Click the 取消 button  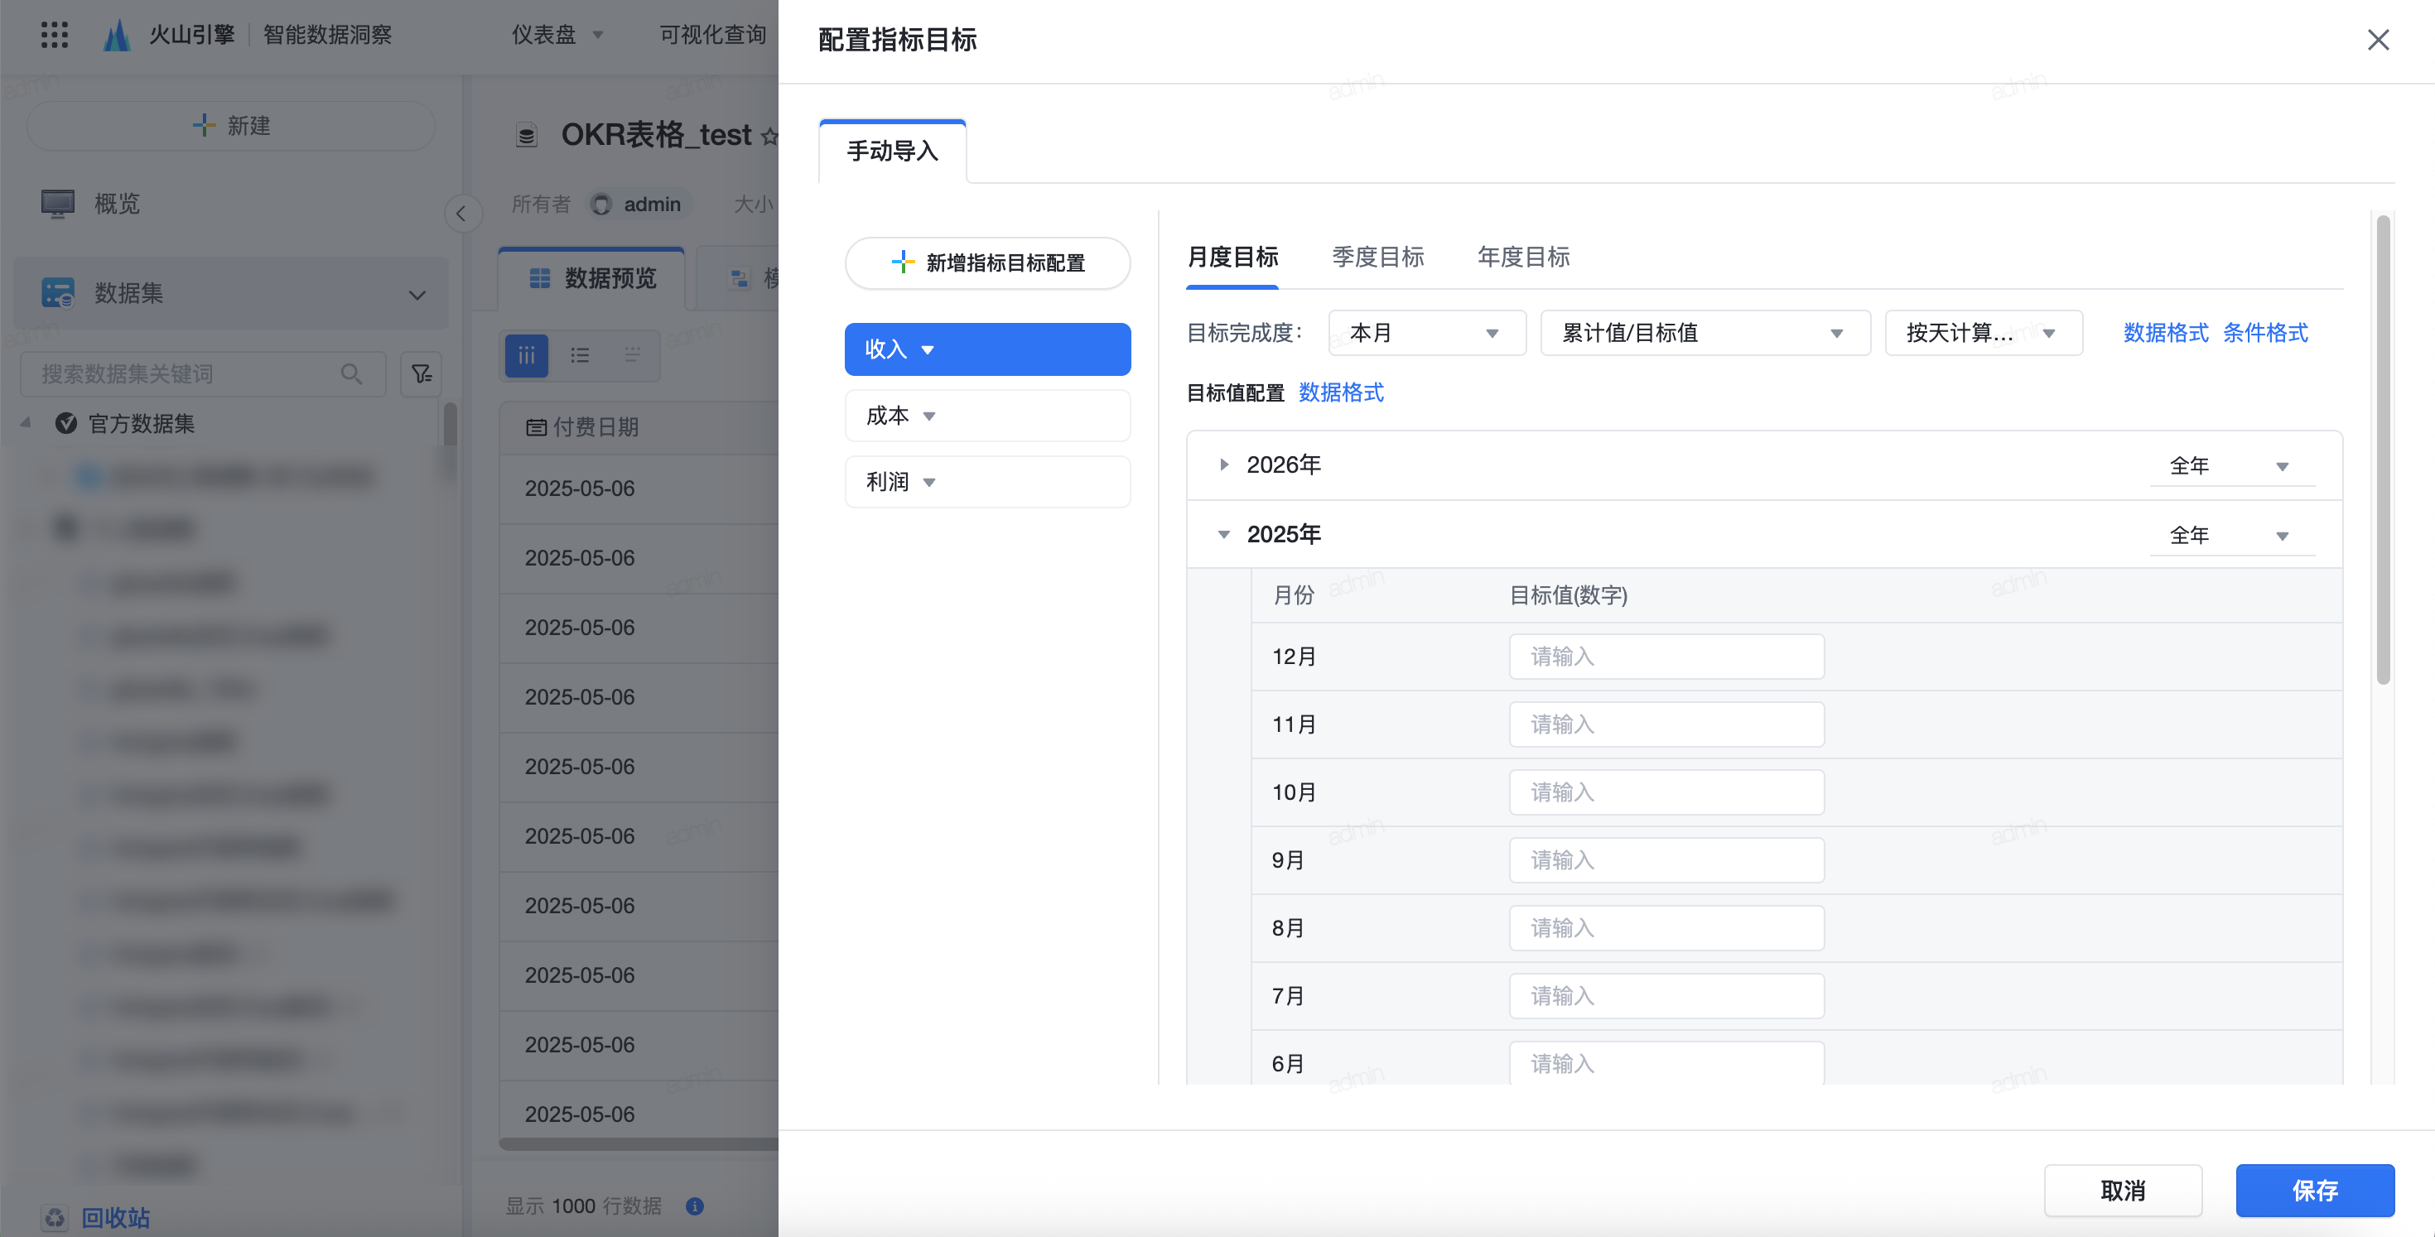(x=2123, y=1190)
